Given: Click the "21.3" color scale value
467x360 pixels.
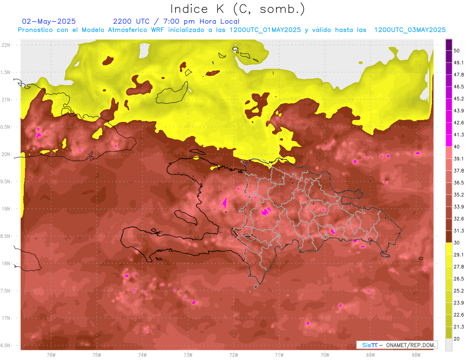Looking at the screenshot, I should (458, 327).
